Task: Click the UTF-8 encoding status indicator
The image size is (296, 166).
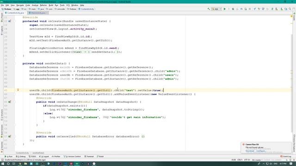Action: coord(247,160)
